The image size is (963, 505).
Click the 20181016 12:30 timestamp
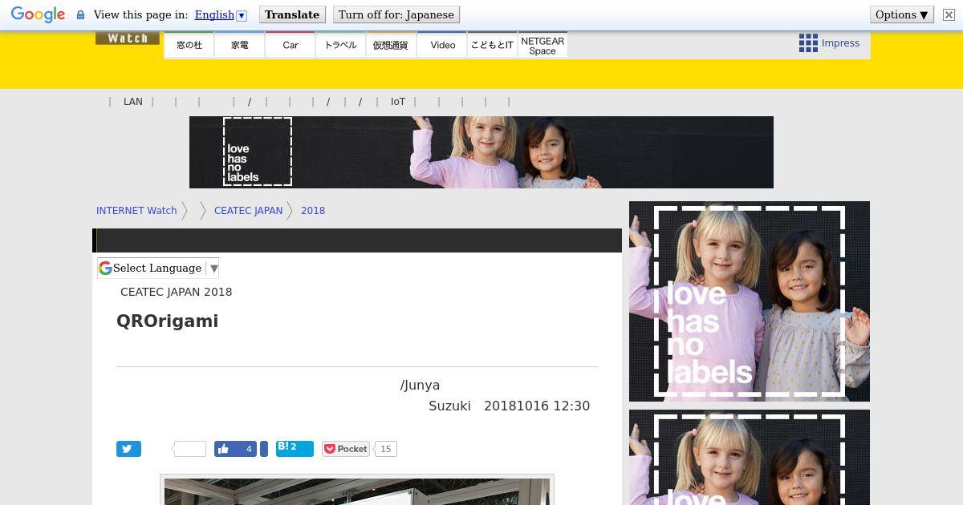[537, 406]
